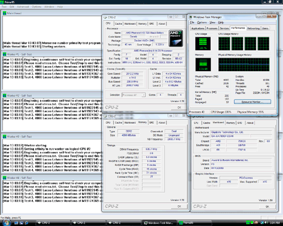Click the Switch Between Windows quick launch icon
The image size is (283, 226).
pos(22,223)
